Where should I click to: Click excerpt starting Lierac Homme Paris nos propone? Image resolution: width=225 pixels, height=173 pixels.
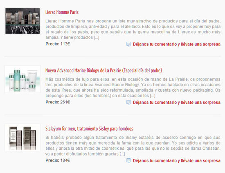(x=133, y=29)
